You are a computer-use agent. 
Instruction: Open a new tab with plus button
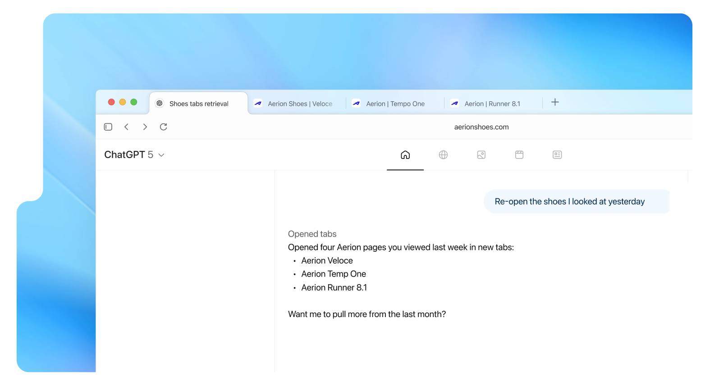point(555,102)
